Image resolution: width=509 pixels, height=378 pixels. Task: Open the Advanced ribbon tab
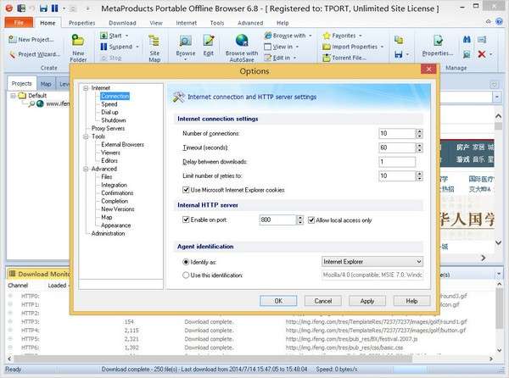250,23
